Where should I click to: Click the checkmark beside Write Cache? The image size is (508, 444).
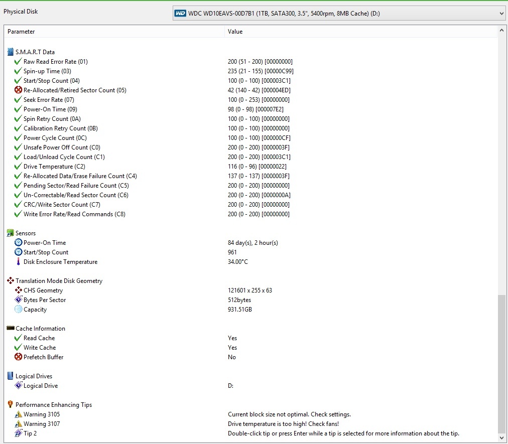tap(18, 347)
